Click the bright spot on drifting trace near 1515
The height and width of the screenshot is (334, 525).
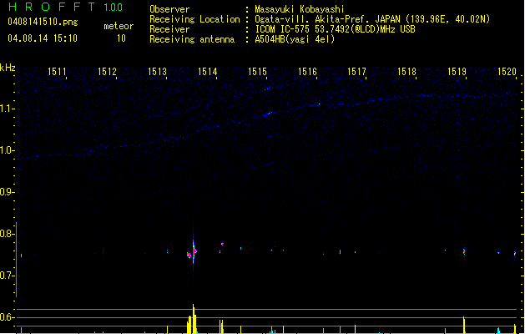click(269, 114)
